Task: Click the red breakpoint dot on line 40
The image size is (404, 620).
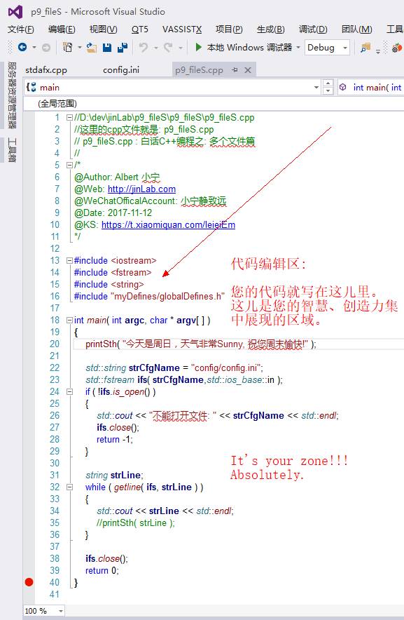Action: (x=29, y=581)
